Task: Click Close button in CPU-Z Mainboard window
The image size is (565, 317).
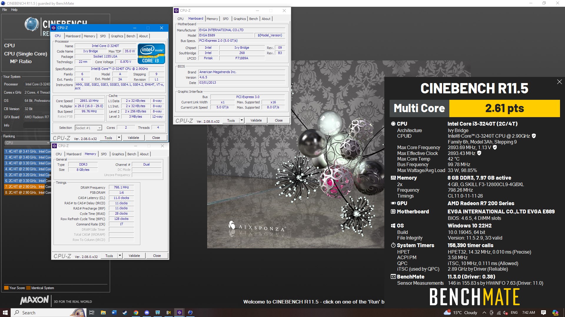Action: click(x=279, y=120)
